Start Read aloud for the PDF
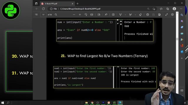The image size is (188, 105). (x=106, y=15)
